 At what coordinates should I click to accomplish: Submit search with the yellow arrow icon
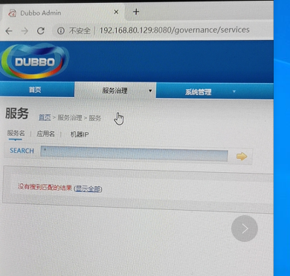242,157
